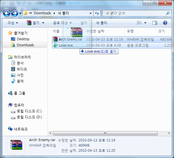Click the 네트워크 globe monitor icon

pos(10,129)
